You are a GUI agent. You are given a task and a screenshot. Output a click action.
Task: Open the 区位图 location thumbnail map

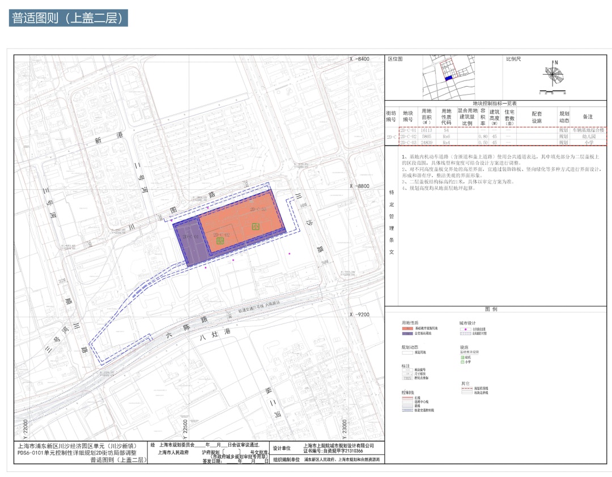[x=449, y=78]
